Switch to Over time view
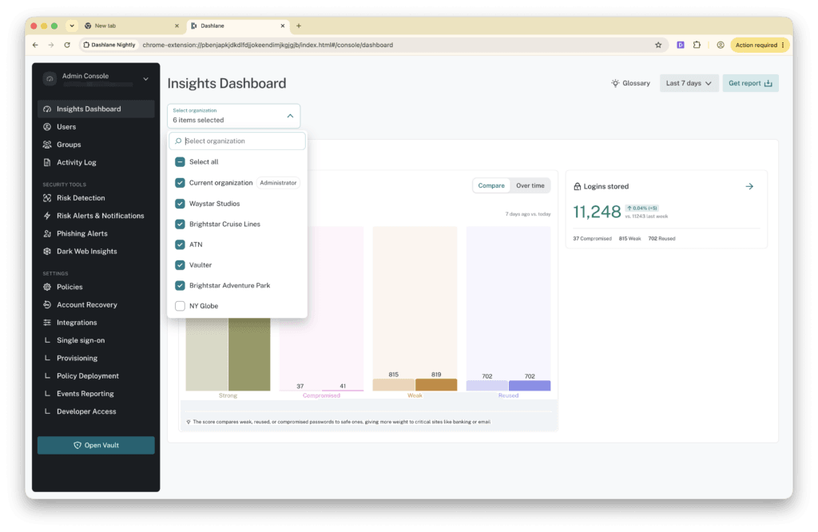 click(530, 185)
